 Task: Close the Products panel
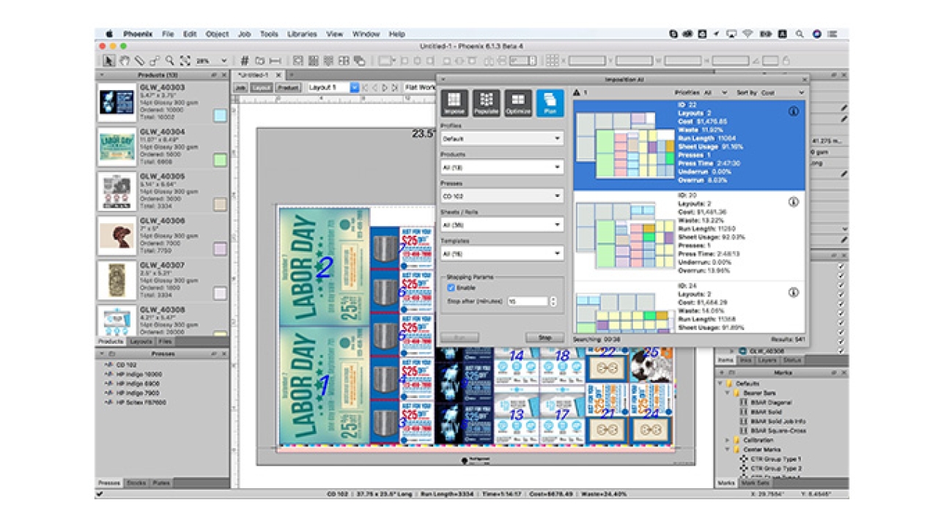pos(224,75)
